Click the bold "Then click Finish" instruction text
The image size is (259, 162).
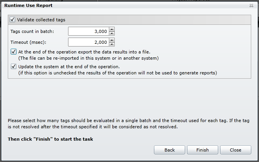tap(50, 139)
